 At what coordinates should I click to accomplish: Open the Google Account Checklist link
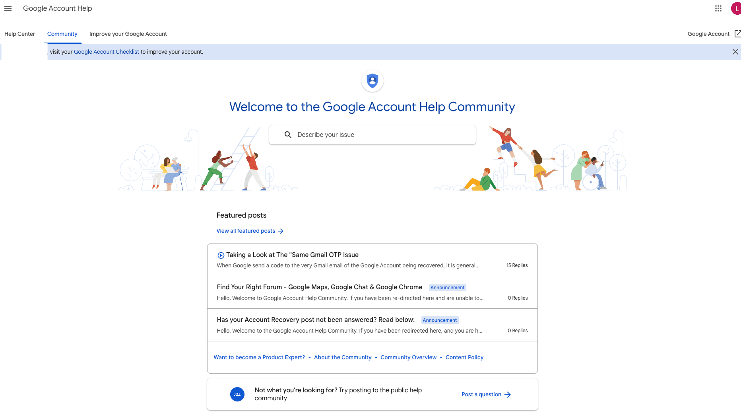pos(107,52)
